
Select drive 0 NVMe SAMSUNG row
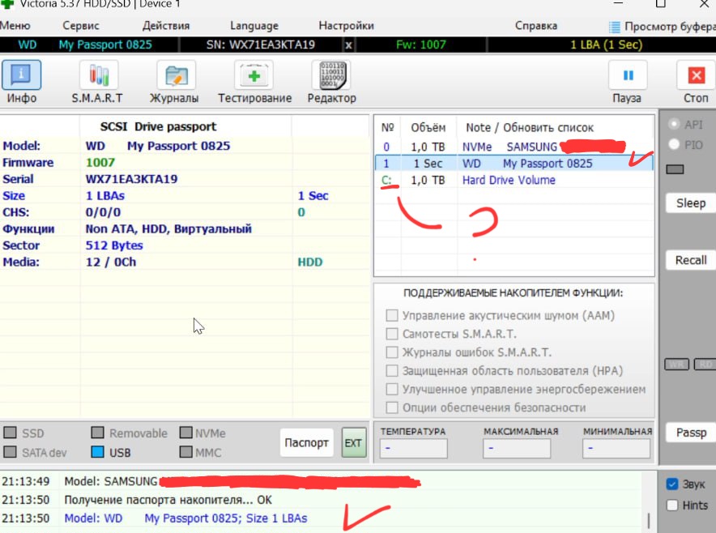coord(514,147)
